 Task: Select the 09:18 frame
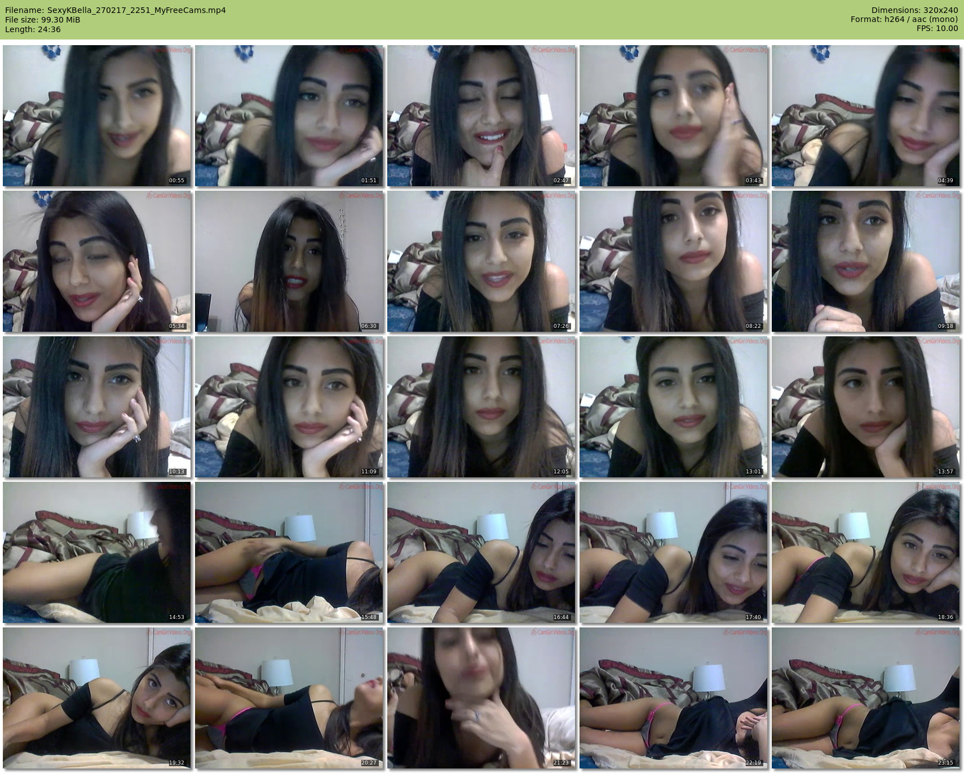point(866,261)
